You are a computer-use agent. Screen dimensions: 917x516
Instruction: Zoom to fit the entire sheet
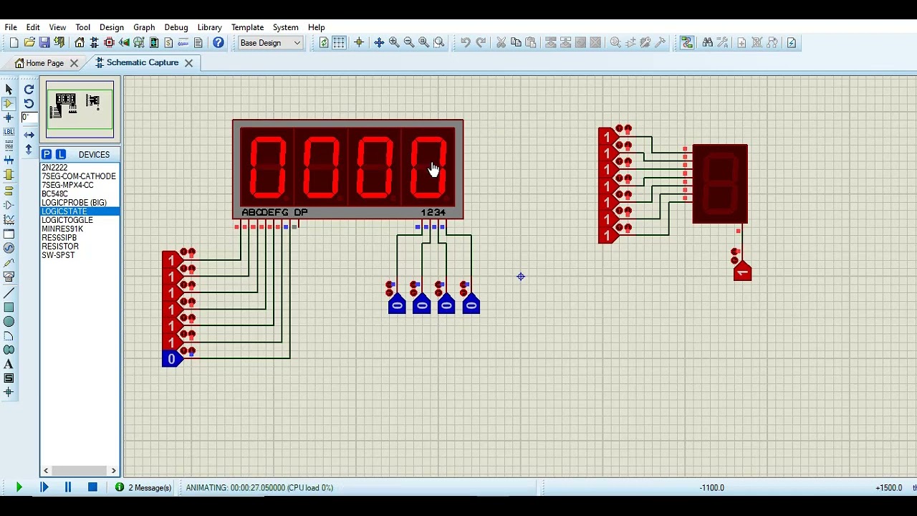coord(424,43)
